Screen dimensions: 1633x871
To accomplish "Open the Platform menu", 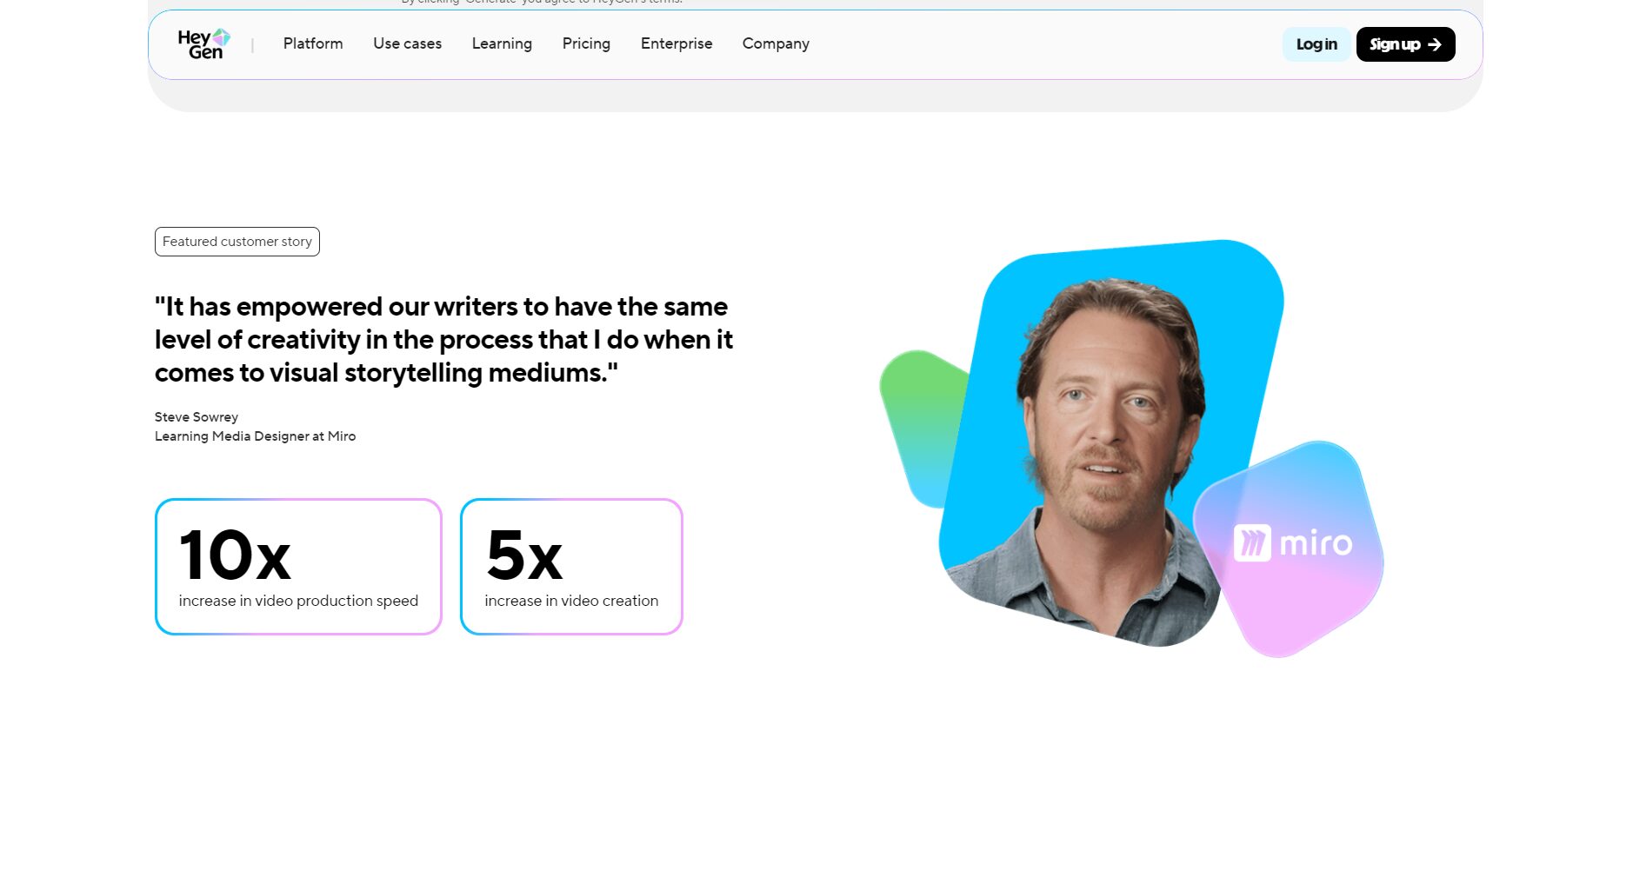I will [313, 43].
